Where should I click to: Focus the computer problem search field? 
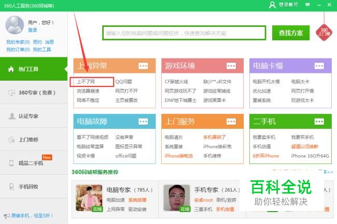[x=184, y=33]
